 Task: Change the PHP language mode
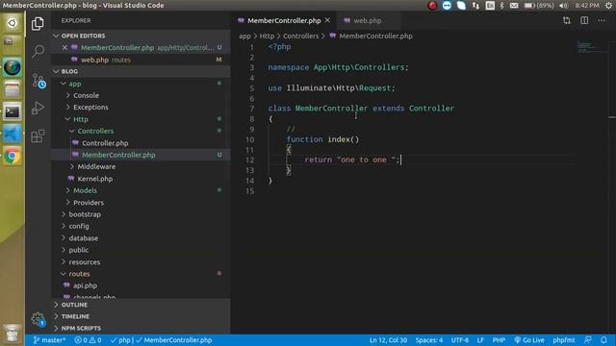[499, 340]
